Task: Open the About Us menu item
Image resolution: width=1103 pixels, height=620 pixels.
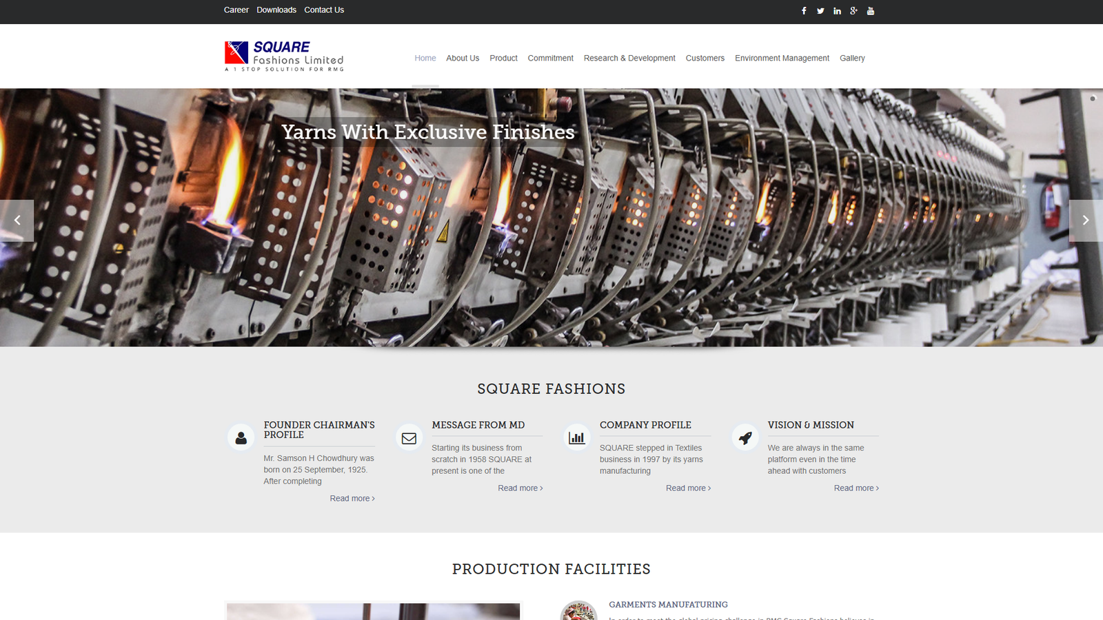Action: coord(463,58)
